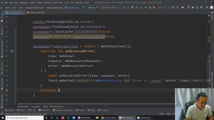Click Git Commit green checkmark
Image resolution: width=214 pixels, height=120 pixels.
(x=169, y=7)
